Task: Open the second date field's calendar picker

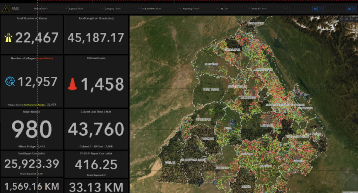Action: (349, 9)
